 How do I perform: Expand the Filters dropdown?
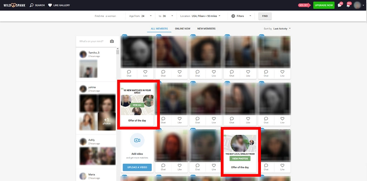241,16
